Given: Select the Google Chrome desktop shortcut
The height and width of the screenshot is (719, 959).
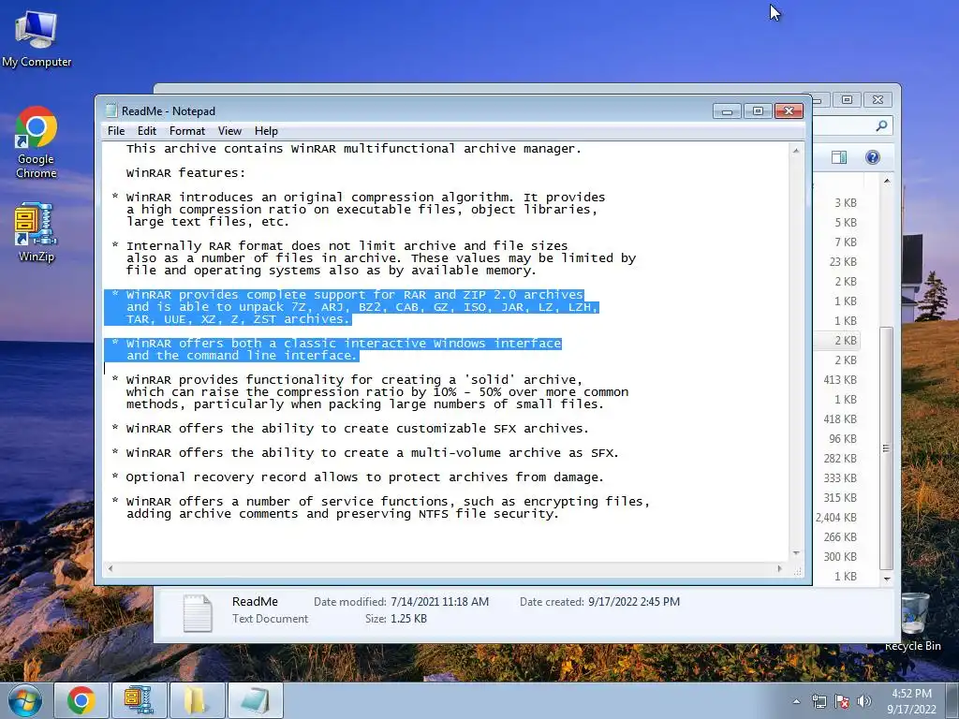Looking at the screenshot, I should [37, 142].
